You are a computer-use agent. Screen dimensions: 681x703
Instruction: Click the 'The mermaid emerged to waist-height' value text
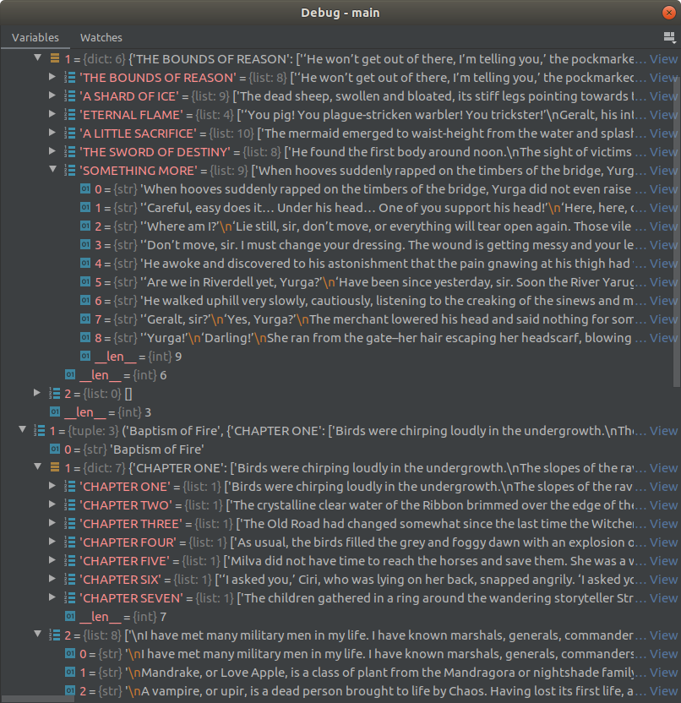tap(445, 134)
